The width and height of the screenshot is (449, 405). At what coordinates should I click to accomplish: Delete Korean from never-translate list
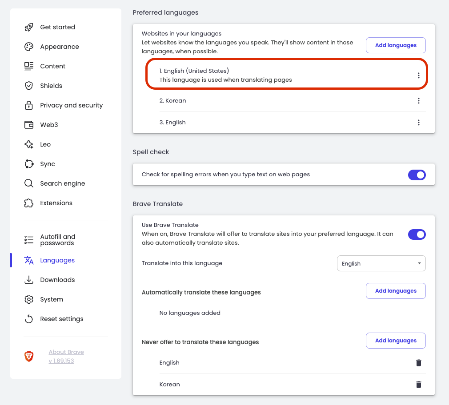(x=419, y=385)
